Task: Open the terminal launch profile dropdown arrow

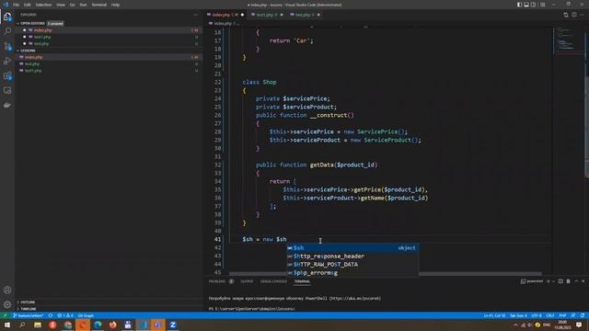Action: 553,281
